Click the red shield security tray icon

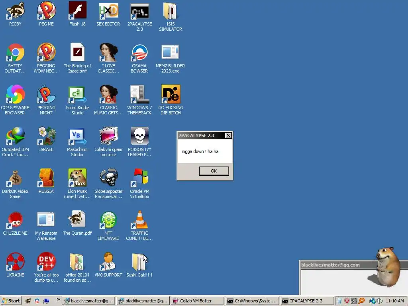(x=347, y=301)
